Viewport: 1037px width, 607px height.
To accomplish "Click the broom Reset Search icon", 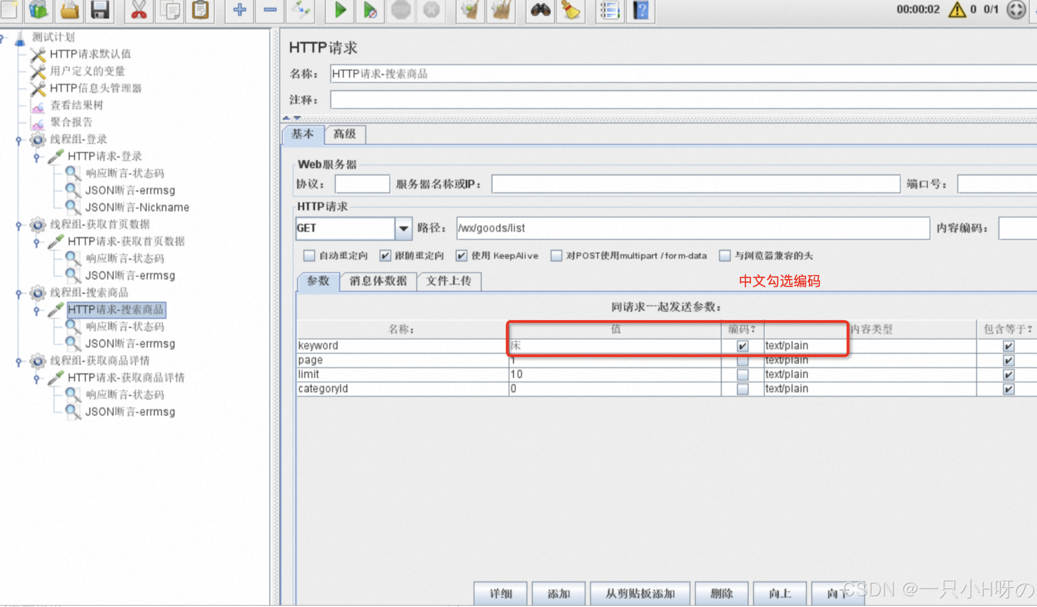I will 570,10.
